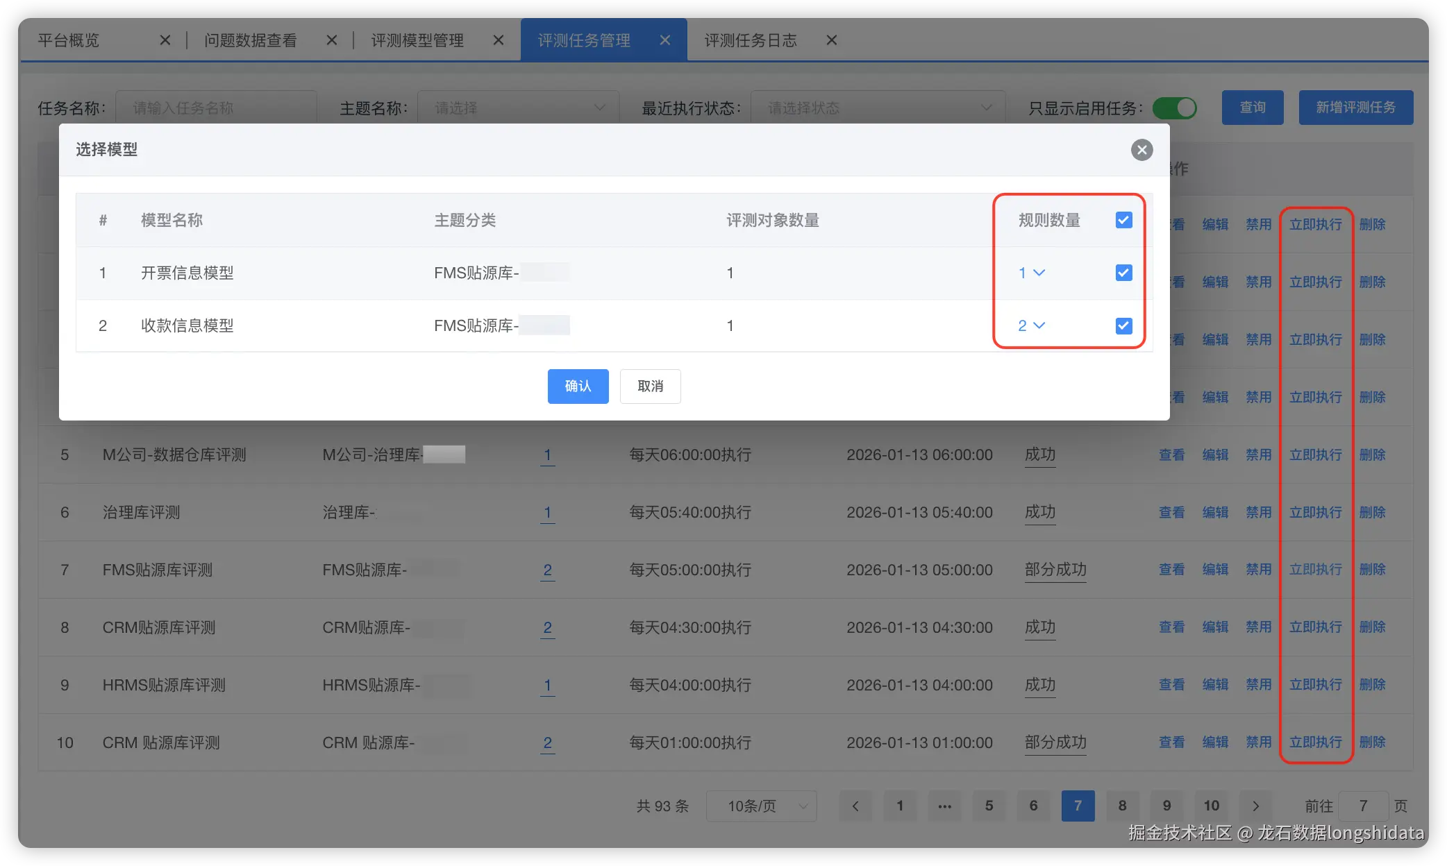Screen dimensions: 1447x866
Task: Expand rule count dropdown for 收款信息模型
Action: tap(1032, 325)
